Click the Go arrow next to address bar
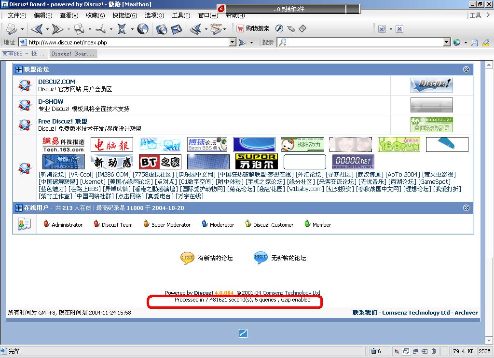 [x=242, y=42]
